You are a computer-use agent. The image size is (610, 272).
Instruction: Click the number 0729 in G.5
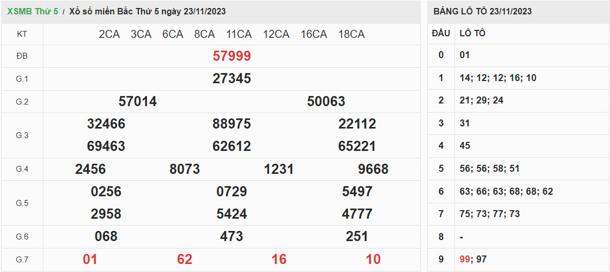click(232, 191)
